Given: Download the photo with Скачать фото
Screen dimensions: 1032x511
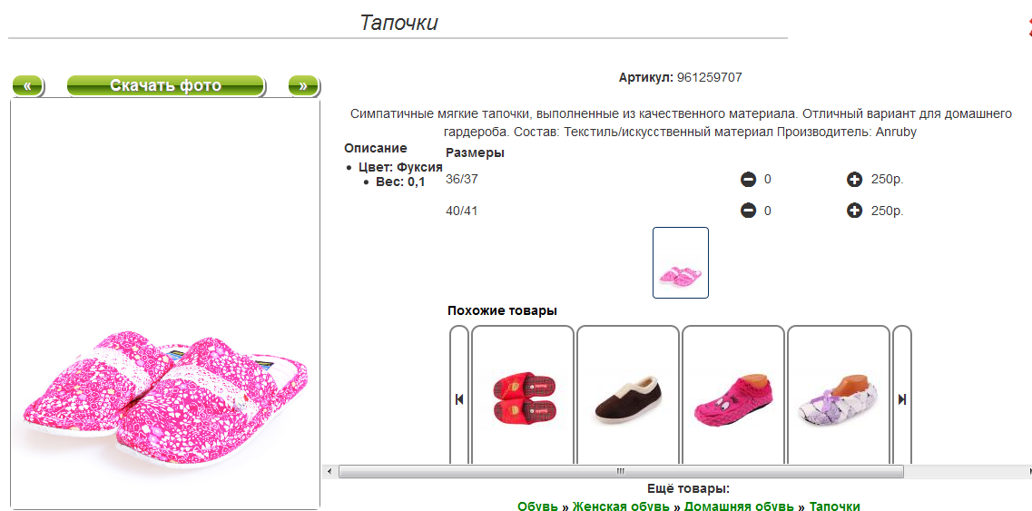Looking at the screenshot, I should [x=166, y=85].
